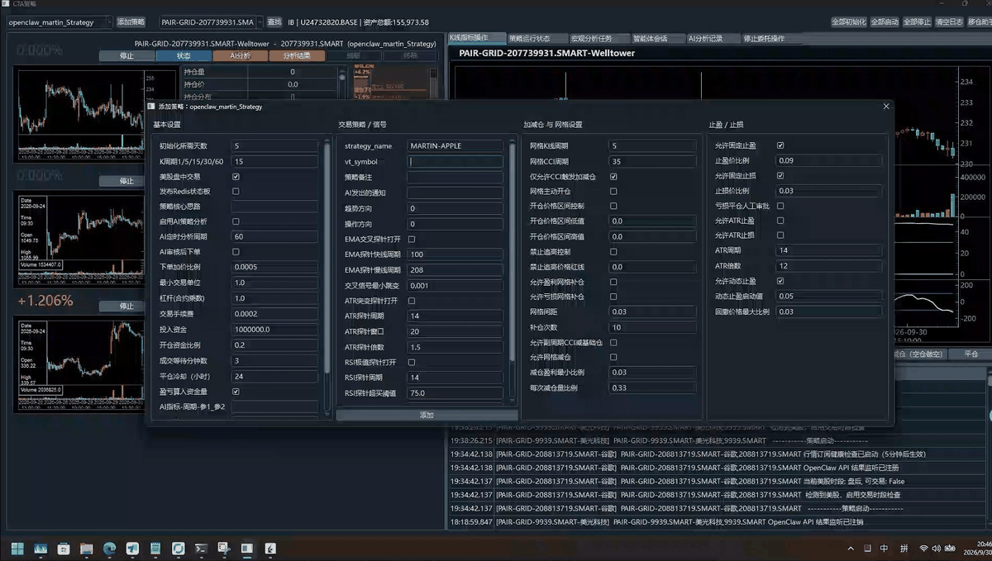Close the 添加策略 dialog with X

pos(886,107)
